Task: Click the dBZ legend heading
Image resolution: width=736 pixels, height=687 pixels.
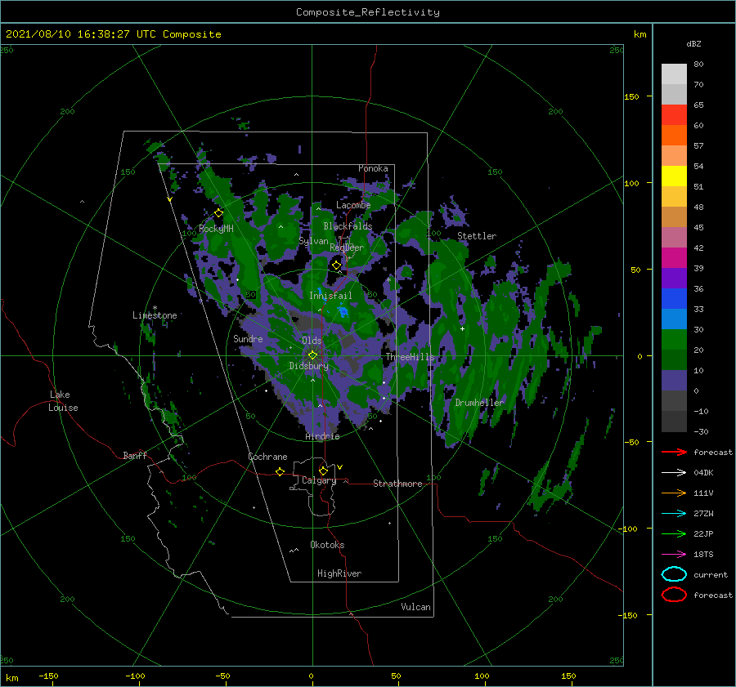Action: (x=693, y=43)
